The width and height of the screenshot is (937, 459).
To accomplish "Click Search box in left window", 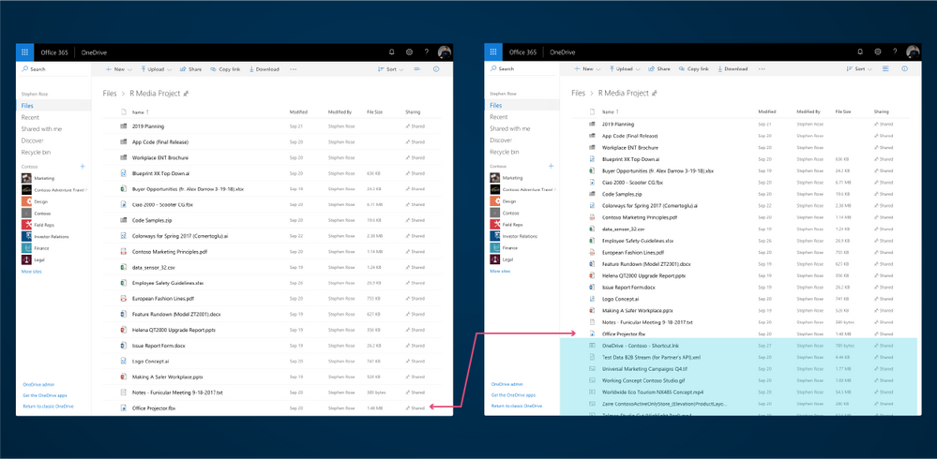I will tap(53, 69).
